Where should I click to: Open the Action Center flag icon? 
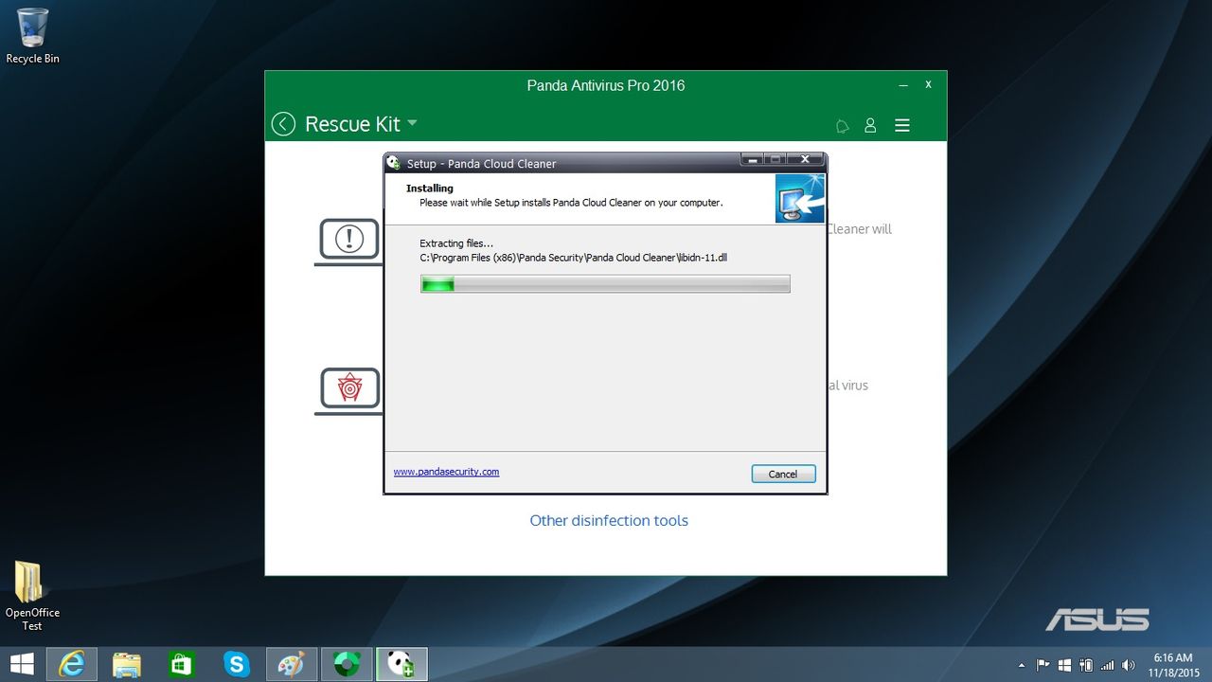coord(1043,665)
